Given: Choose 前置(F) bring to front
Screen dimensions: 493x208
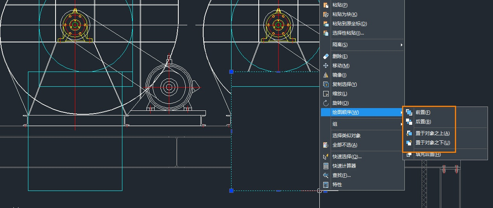Looking at the screenshot, I should click(x=445, y=112).
